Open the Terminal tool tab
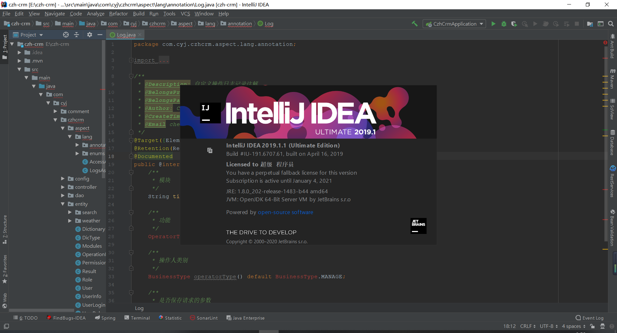The height and width of the screenshot is (333, 617). [137, 318]
